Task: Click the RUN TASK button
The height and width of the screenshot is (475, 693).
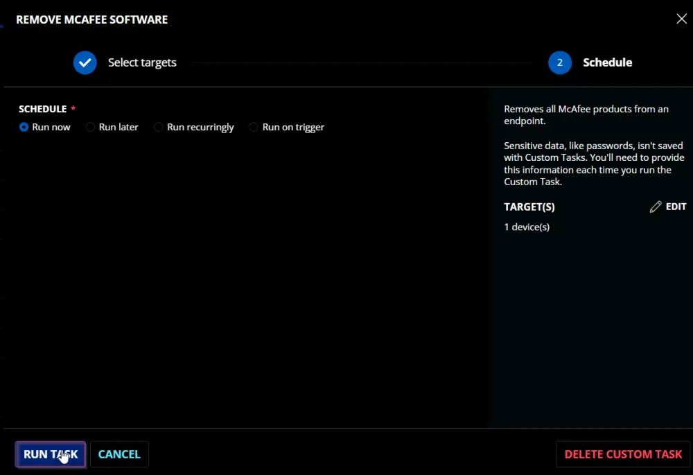Action: click(x=51, y=454)
